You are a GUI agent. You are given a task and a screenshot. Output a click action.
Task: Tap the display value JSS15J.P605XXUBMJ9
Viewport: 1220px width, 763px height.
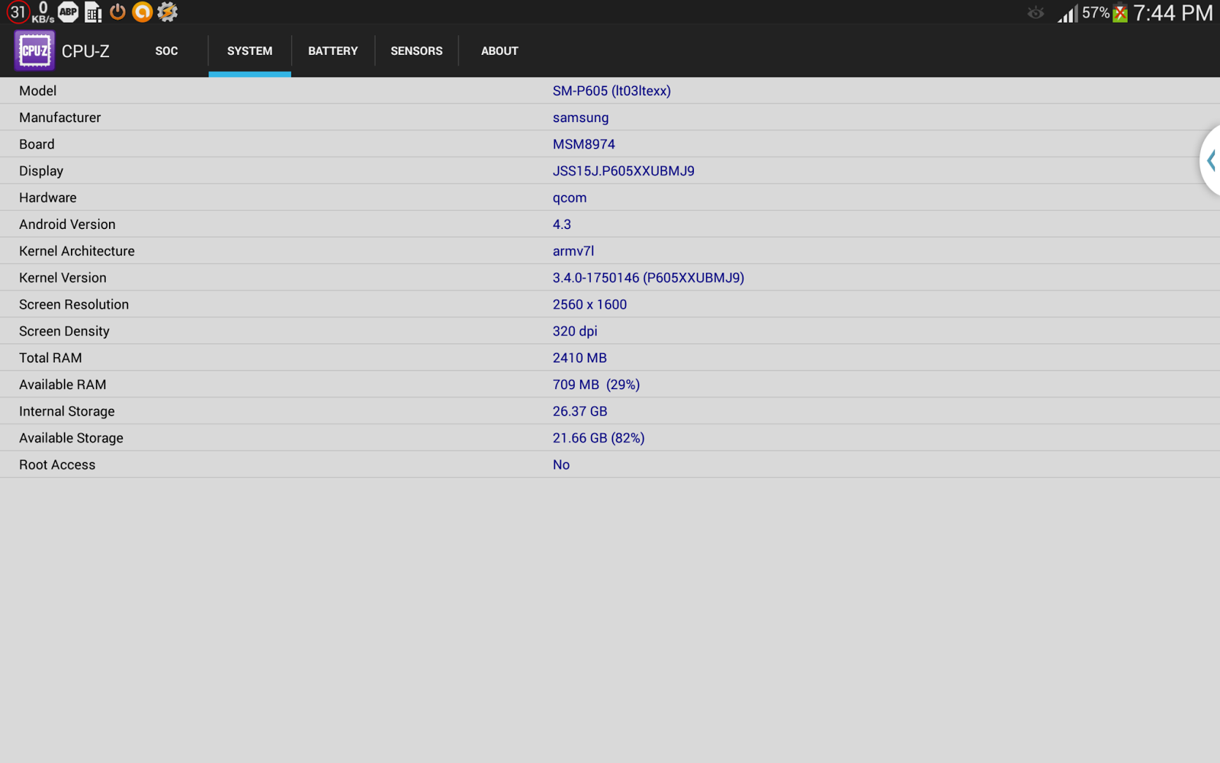coord(624,171)
